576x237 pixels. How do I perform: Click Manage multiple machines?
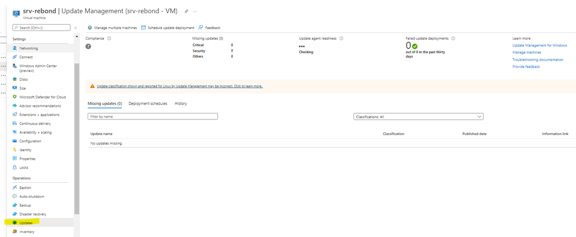pyautogui.click(x=112, y=28)
